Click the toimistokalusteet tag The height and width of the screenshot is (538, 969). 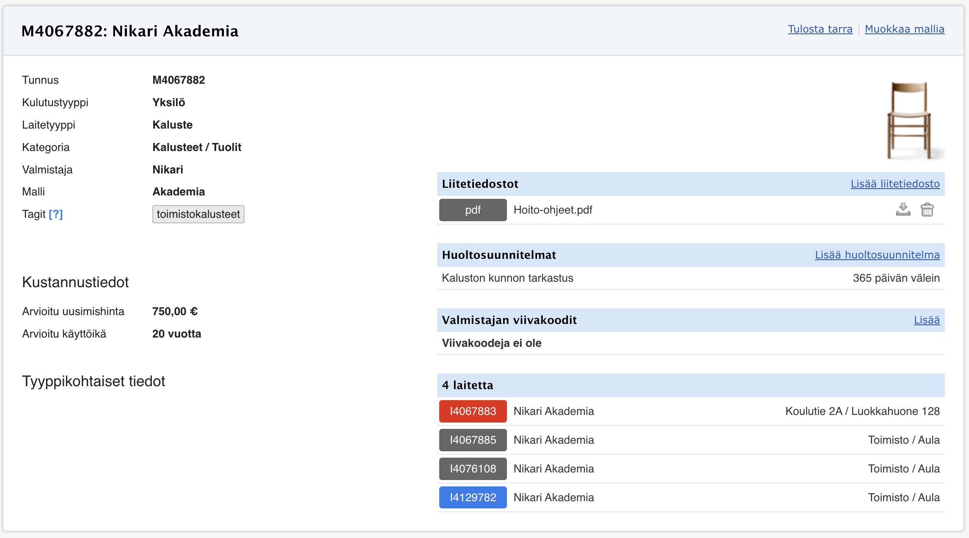click(x=198, y=214)
